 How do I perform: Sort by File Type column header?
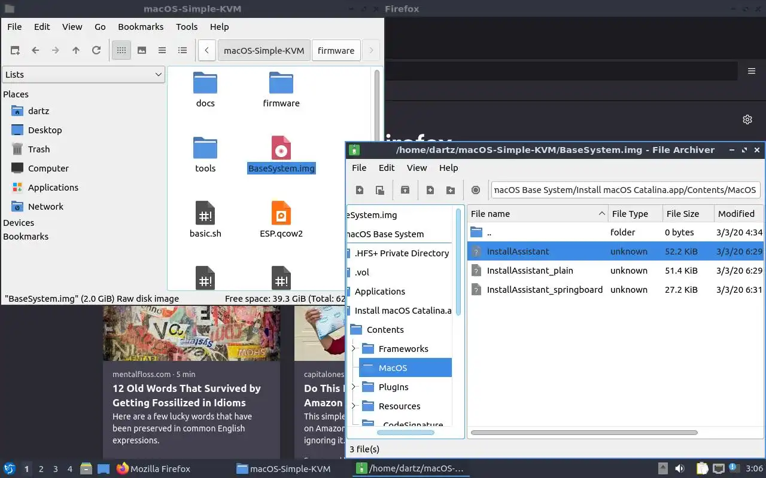click(635, 214)
